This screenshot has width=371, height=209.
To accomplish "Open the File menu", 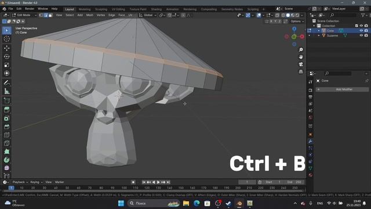I will click(x=10, y=9).
